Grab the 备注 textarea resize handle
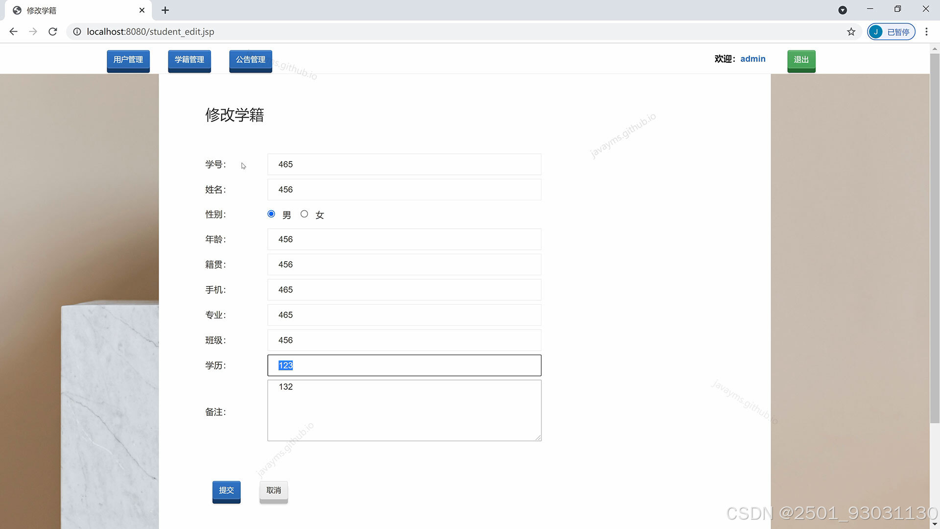 click(538, 437)
